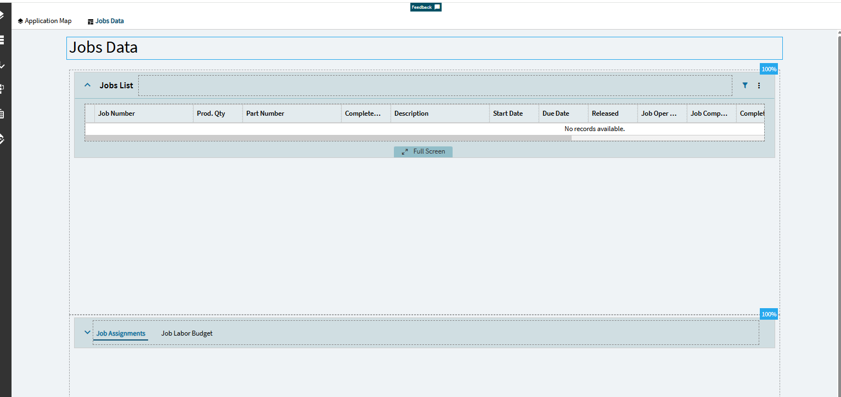Screen dimensions: 841x397
Task: Sort by the Job Number column header
Action: [x=144, y=114]
